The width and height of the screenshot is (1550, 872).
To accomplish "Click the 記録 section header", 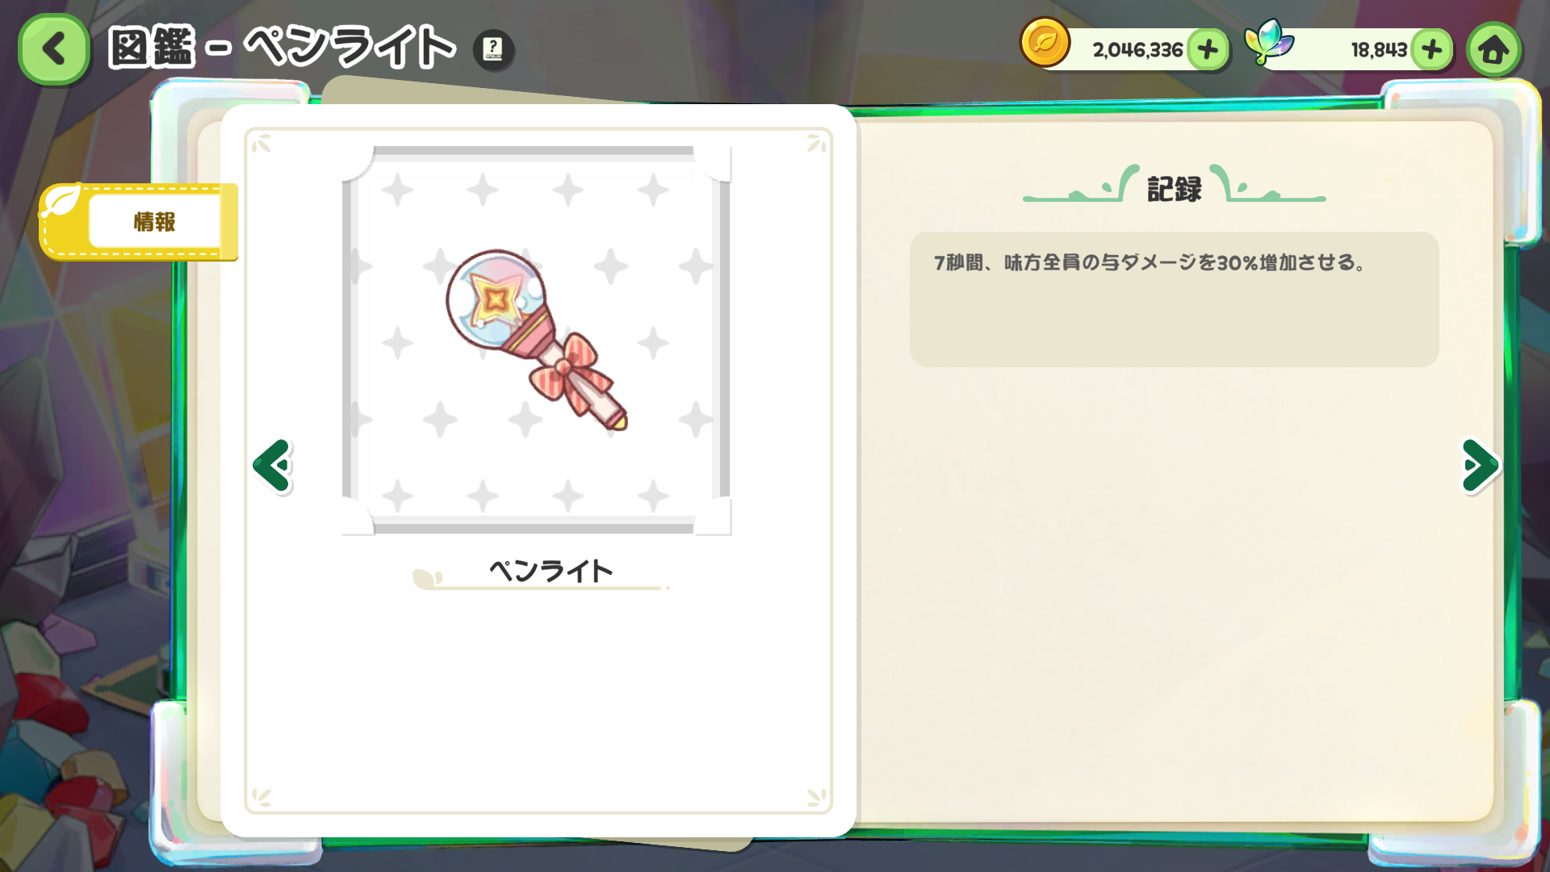I will click(x=1174, y=189).
